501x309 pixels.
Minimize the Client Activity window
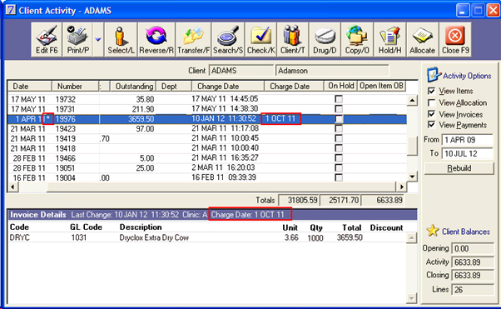(x=463, y=11)
